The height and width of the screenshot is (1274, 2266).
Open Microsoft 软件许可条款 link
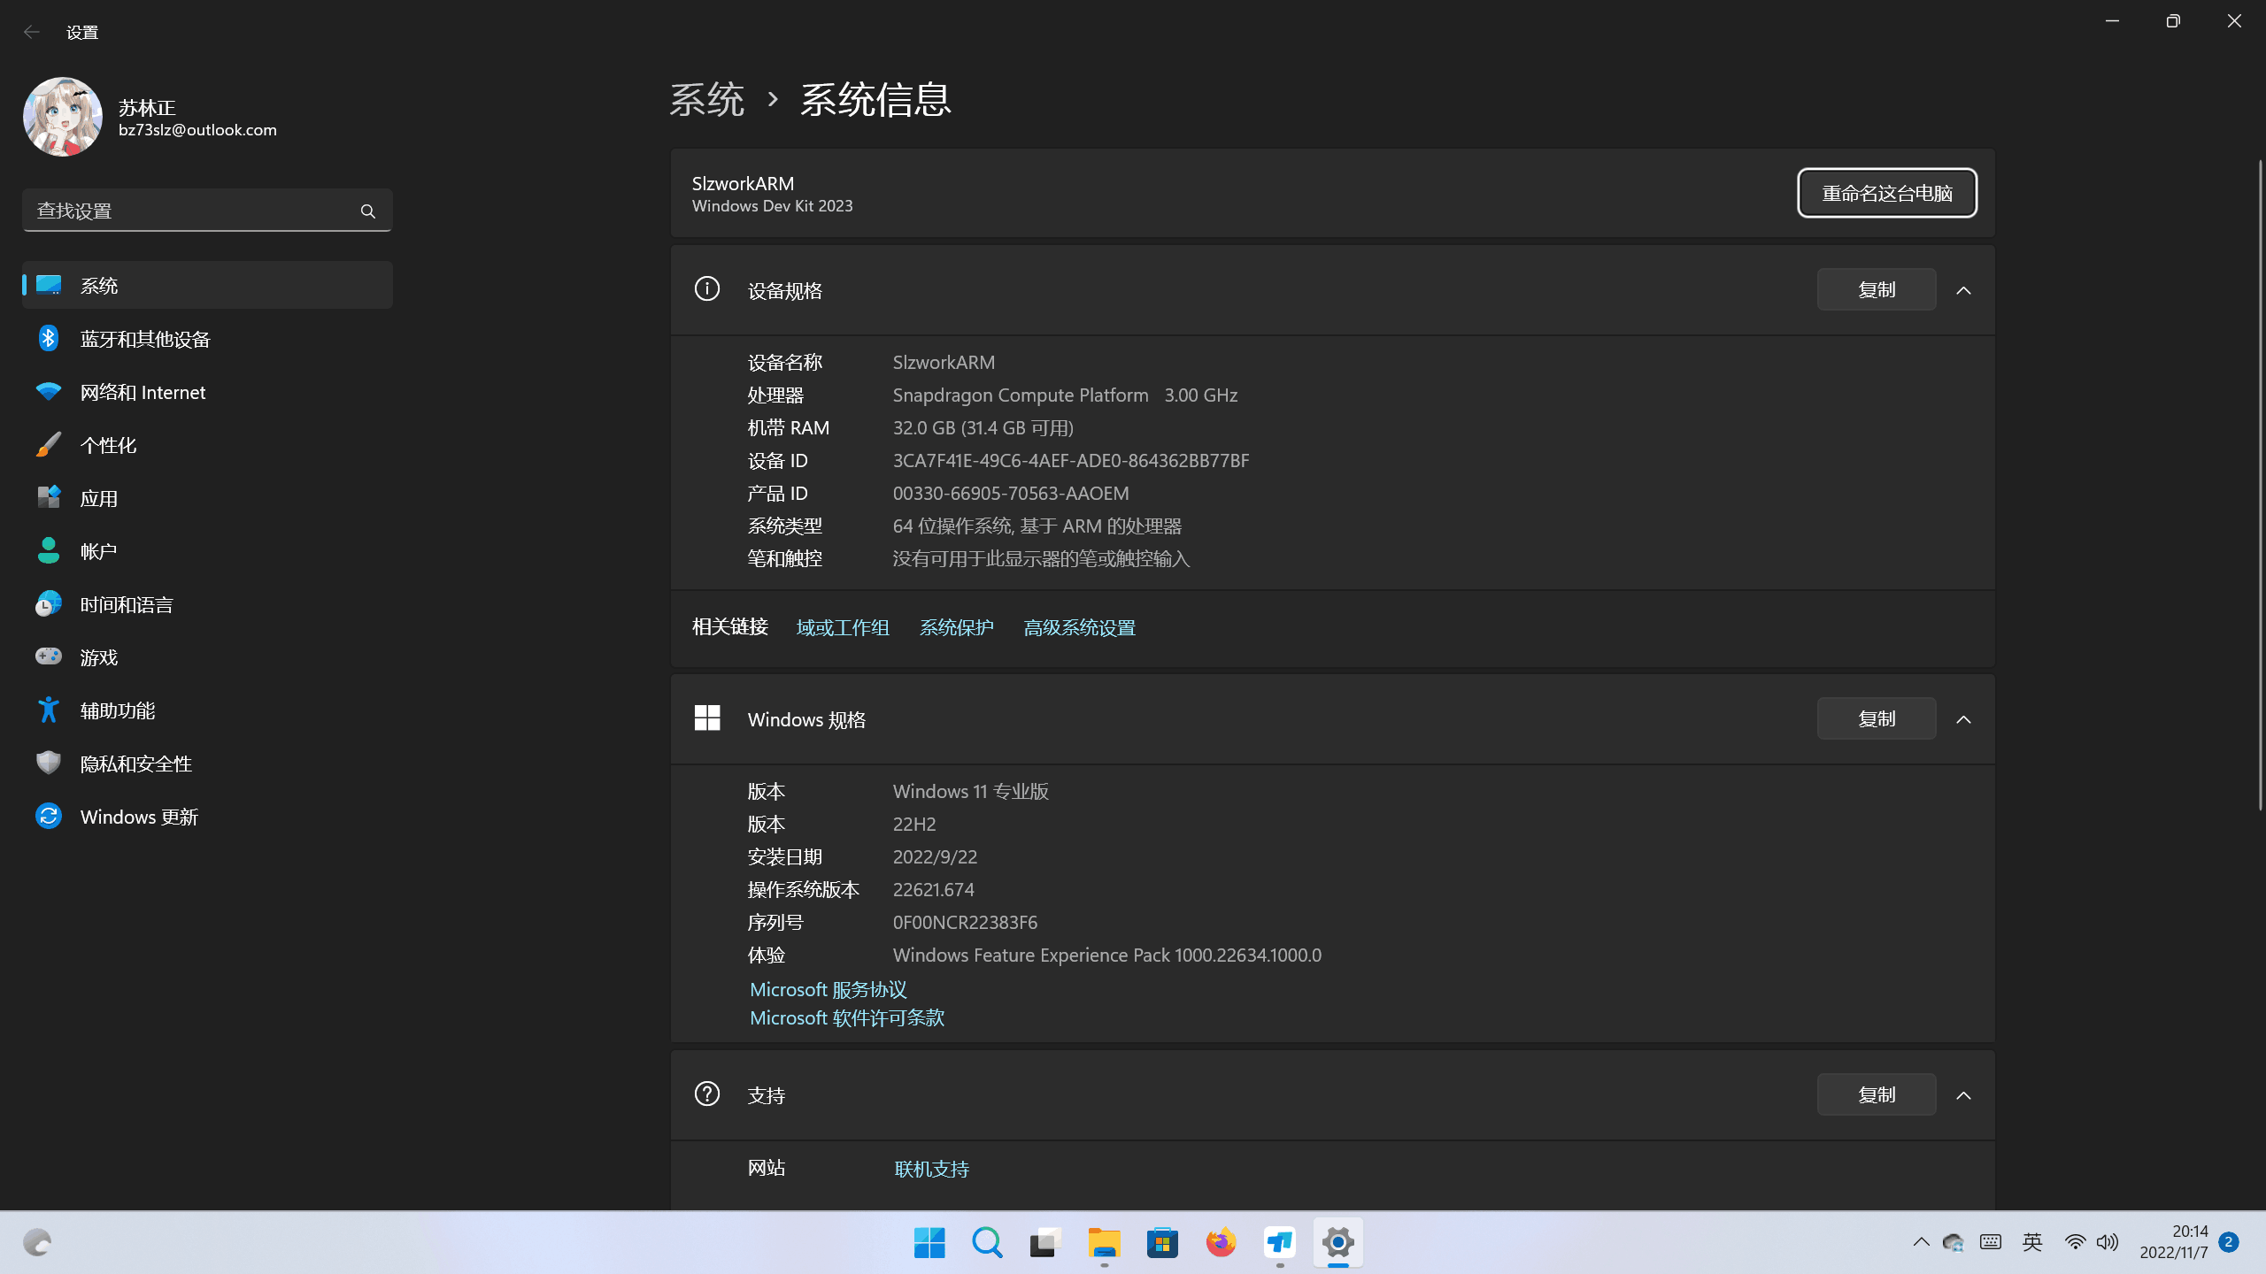[x=847, y=1017]
